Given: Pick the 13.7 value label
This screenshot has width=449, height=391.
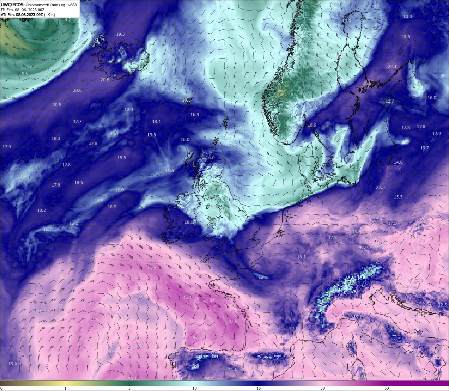Looking at the screenshot, I should [x=424, y=148].
